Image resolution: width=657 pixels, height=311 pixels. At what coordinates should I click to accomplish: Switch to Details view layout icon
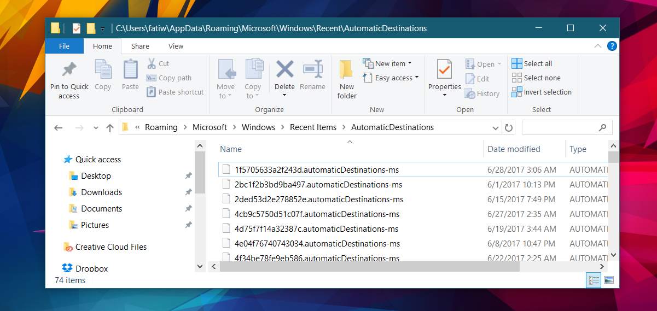pos(594,280)
